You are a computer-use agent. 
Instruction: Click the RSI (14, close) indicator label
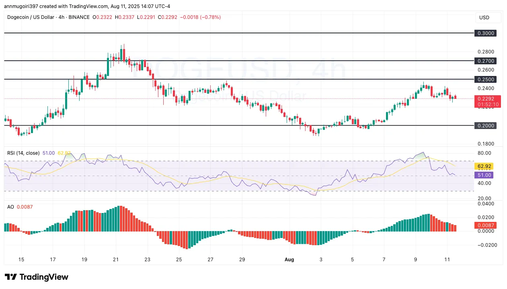23,153
